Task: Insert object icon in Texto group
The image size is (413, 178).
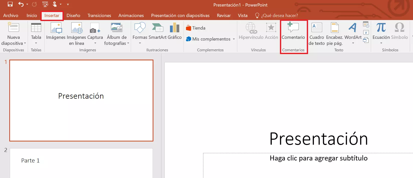Action: click(366, 40)
